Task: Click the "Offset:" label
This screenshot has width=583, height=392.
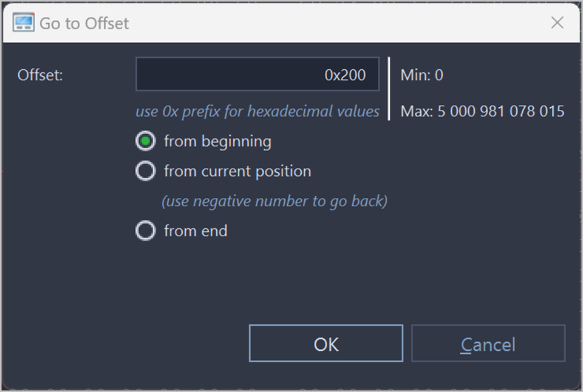Action: click(40, 75)
